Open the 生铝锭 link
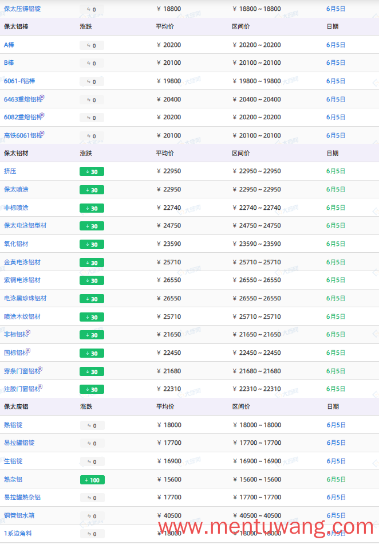 (13, 461)
